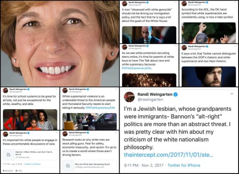Click the @rweingarten handle in the large tweet
This screenshot has height=174, width=239.
point(150,99)
